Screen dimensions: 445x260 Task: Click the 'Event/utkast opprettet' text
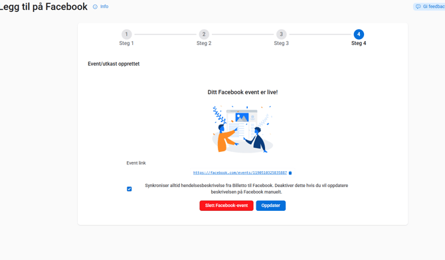pos(114,64)
